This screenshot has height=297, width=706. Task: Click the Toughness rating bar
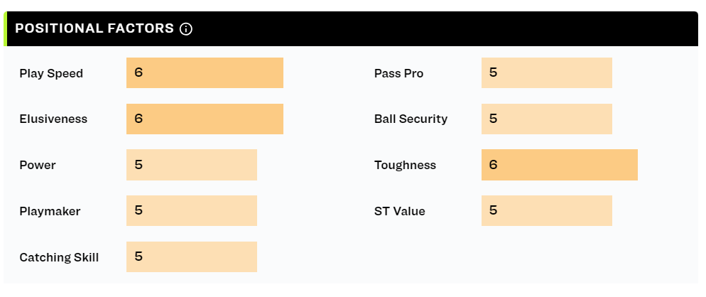(x=560, y=165)
